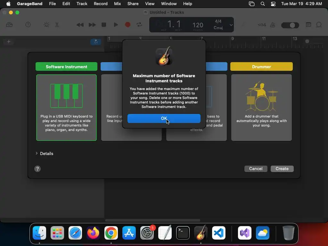Open the Share menu
The image size is (328, 246).
[x=133, y=4]
